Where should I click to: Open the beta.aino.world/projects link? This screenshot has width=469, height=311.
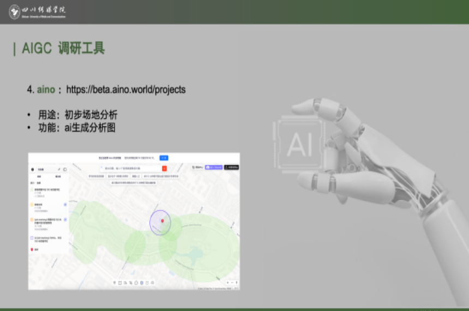pyautogui.click(x=125, y=89)
